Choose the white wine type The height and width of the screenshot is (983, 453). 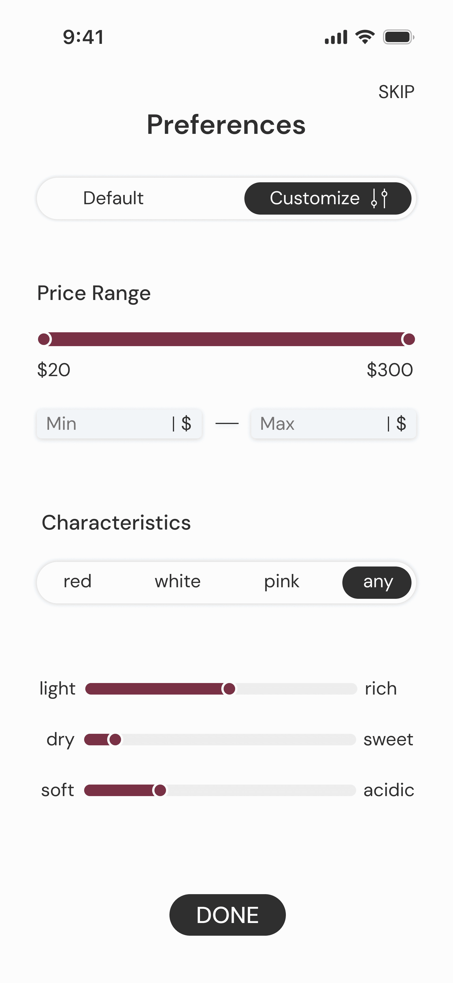point(178,581)
